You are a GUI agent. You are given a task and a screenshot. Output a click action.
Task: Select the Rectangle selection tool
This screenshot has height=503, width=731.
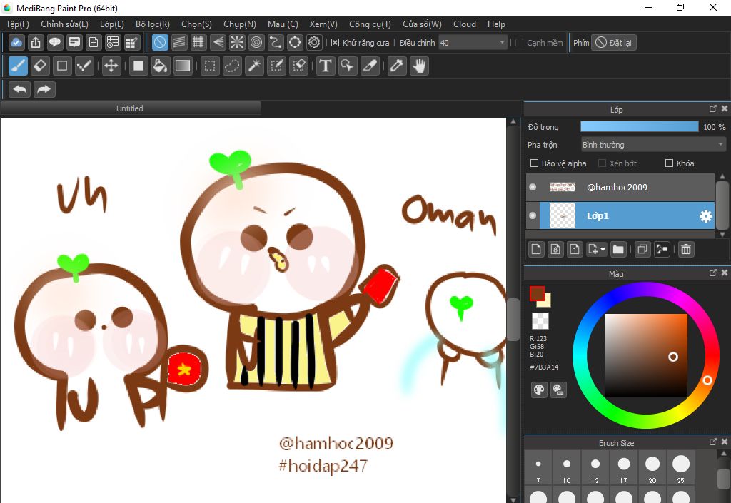point(210,66)
